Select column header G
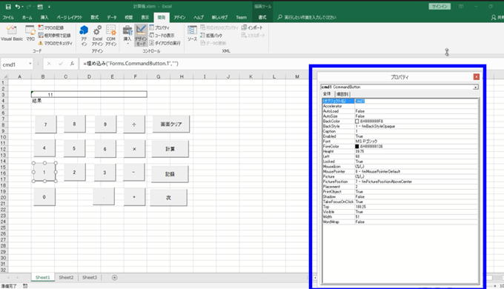 pos(159,76)
